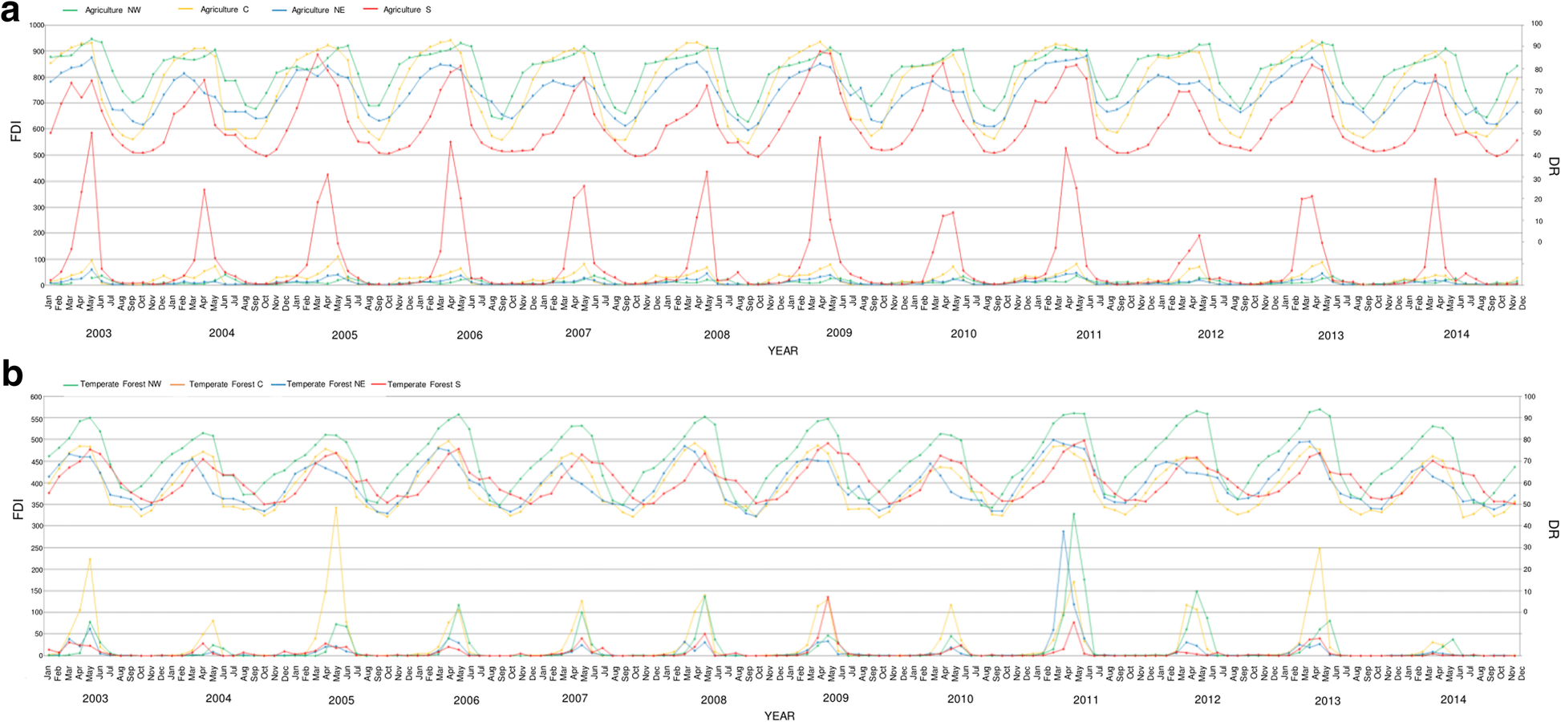Viewport: 1561px width, 722px height.
Task: Pick year 2013 under panel b
Action: pos(1327,700)
